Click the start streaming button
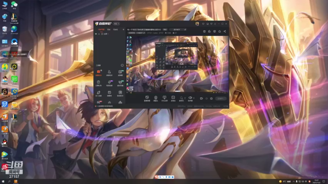 [x=221, y=99]
